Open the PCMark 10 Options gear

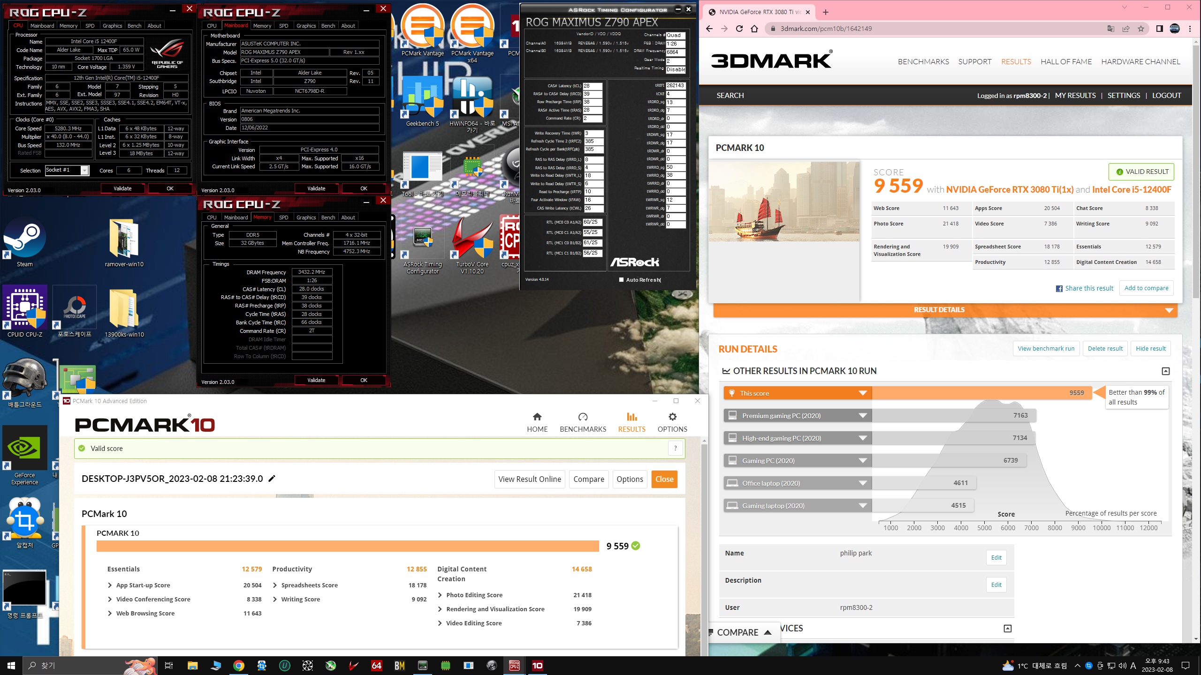click(x=672, y=422)
